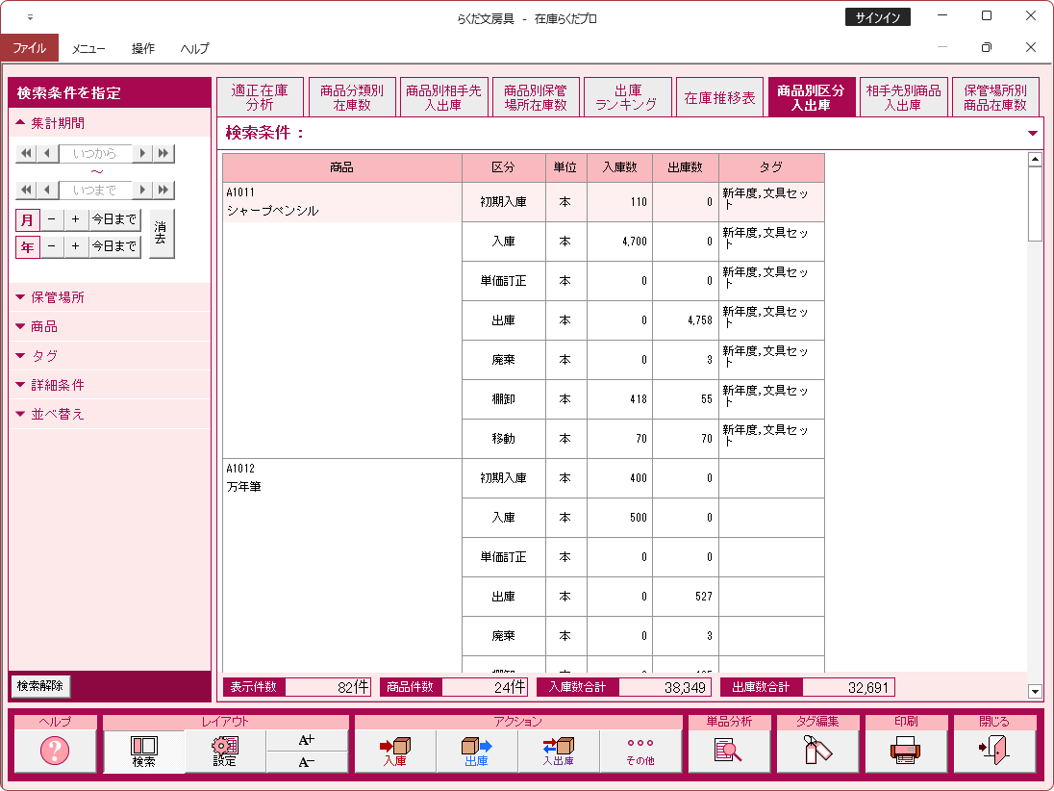The height and width of the screenshot is (791, 1054).
Task: Expand the タグ filter section
Action: [111, 356]
